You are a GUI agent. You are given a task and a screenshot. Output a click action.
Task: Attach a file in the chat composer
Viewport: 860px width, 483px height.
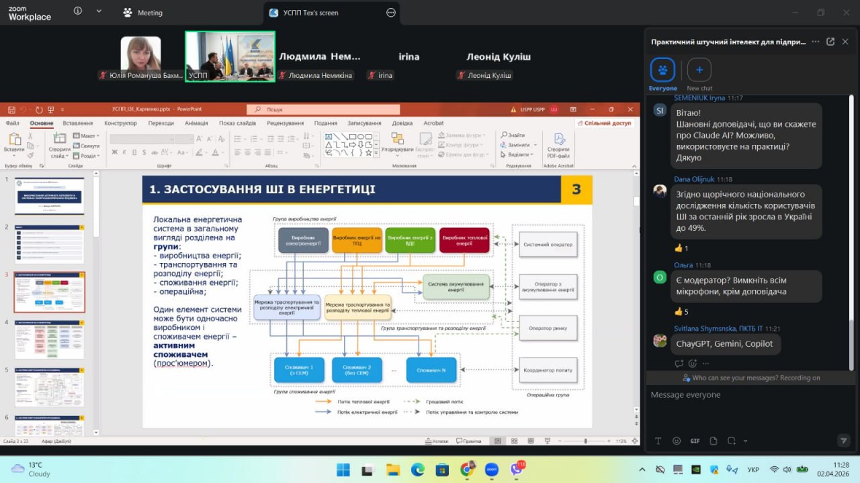pos(713,441)
